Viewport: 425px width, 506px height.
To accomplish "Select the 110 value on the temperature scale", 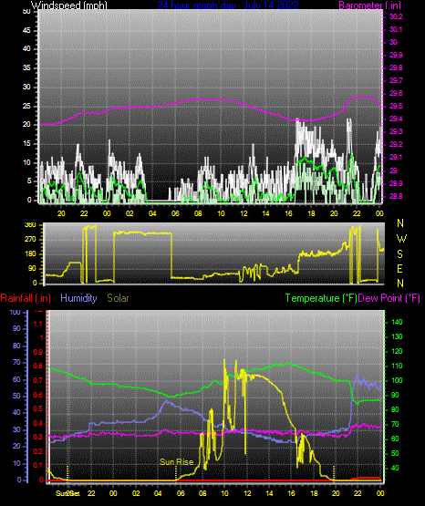I will [397, 366].
